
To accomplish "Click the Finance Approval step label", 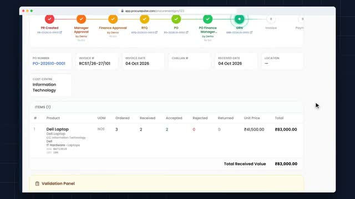I will 113,28.
